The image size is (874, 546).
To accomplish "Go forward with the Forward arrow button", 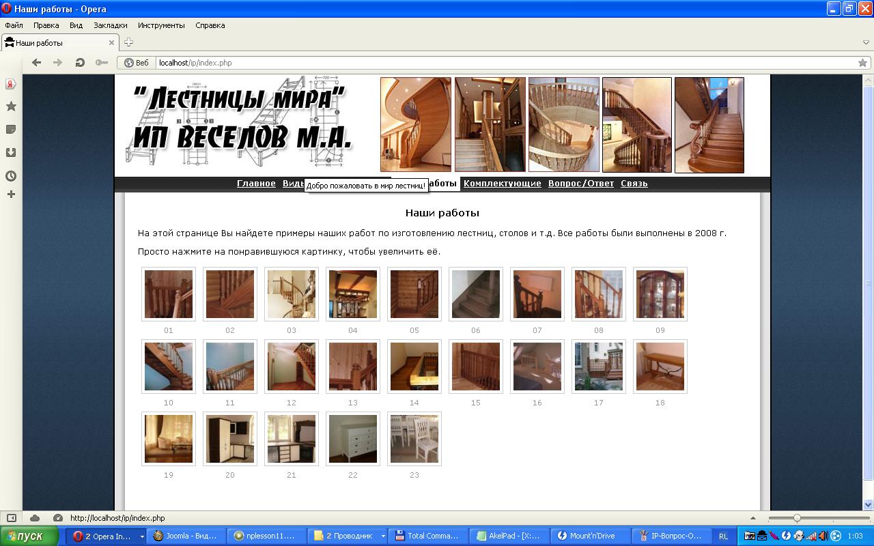I will click(58, 63).
